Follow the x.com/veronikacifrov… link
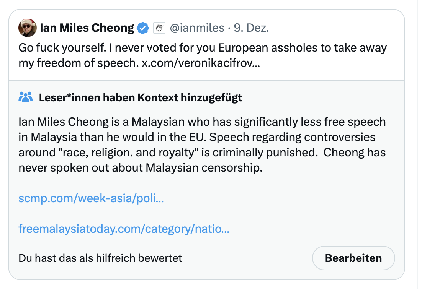422x289 pixels. (x=201, y=63)
